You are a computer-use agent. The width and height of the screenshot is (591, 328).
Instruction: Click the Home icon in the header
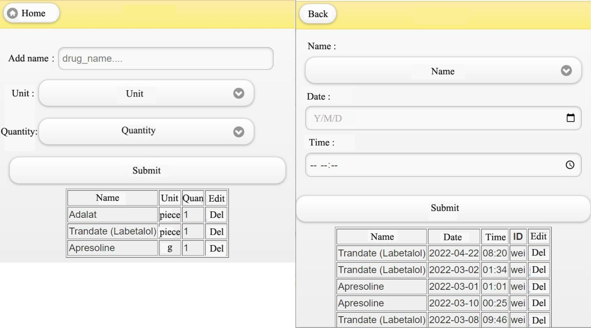pos(12,13)
